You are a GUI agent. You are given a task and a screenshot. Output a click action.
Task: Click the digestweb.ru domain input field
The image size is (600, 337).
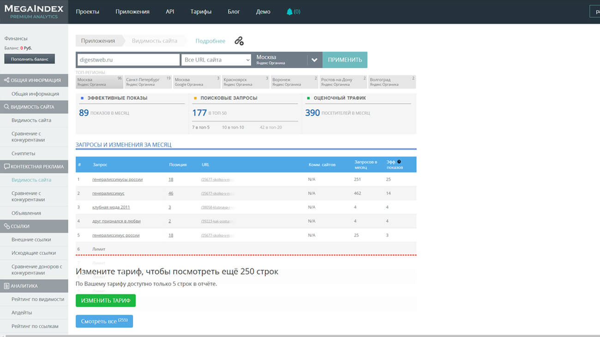tap(128, 60)
